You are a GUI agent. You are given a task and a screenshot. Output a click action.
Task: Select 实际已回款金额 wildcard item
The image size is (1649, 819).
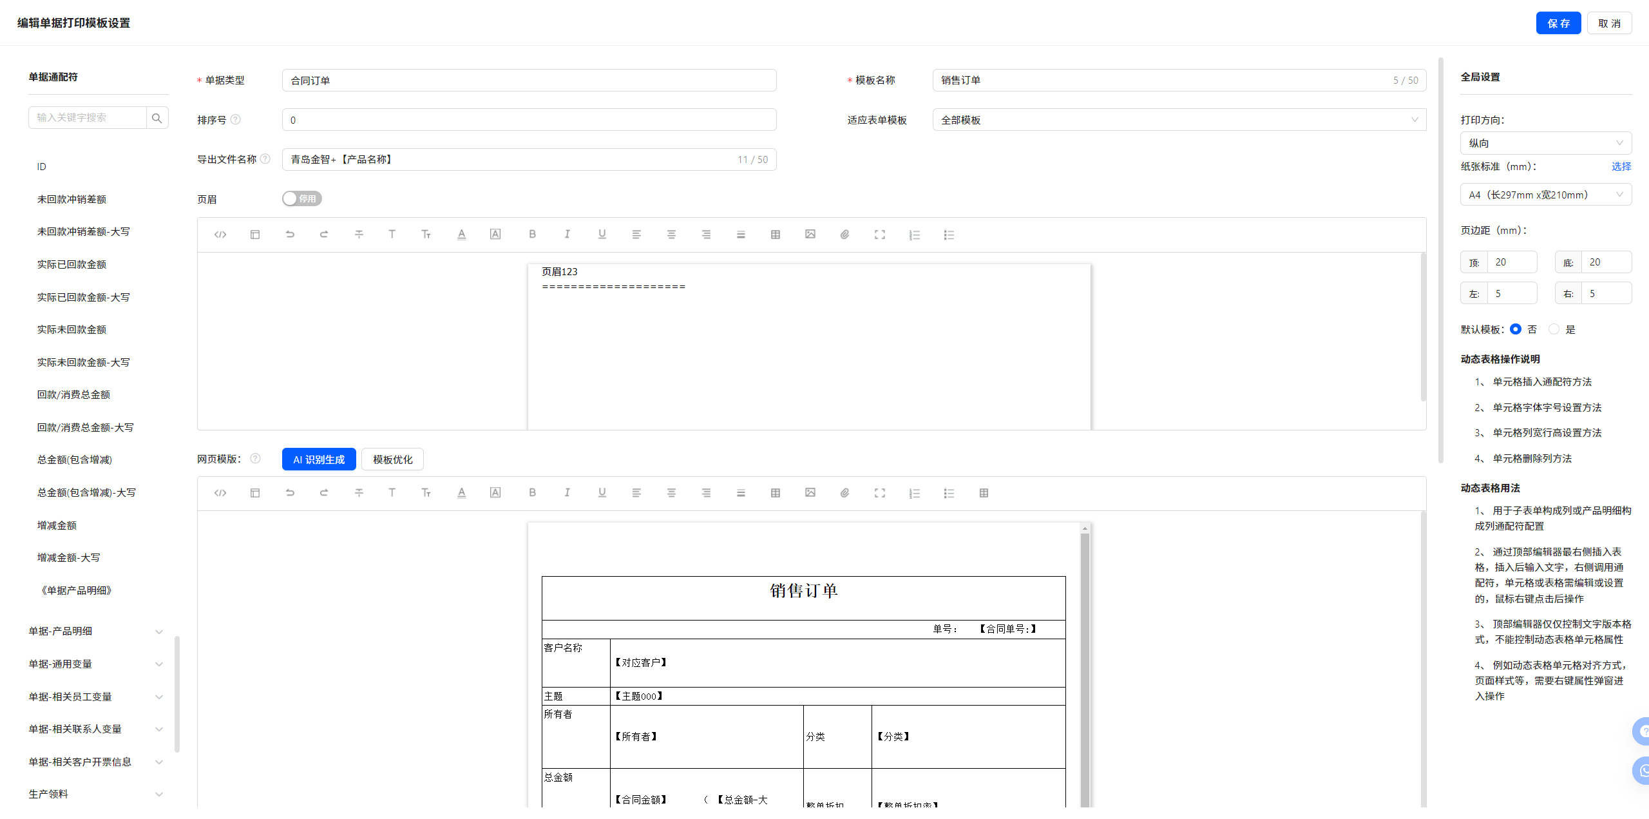point(71,265)
